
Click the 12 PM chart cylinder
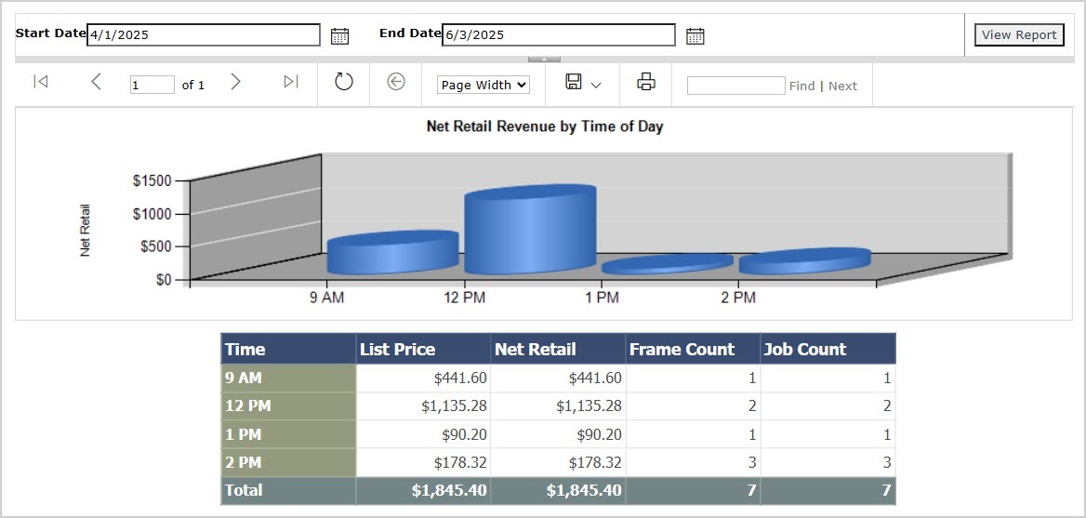click(x=530, y=230)
